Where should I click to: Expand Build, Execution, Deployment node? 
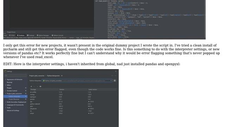[6, 102]
